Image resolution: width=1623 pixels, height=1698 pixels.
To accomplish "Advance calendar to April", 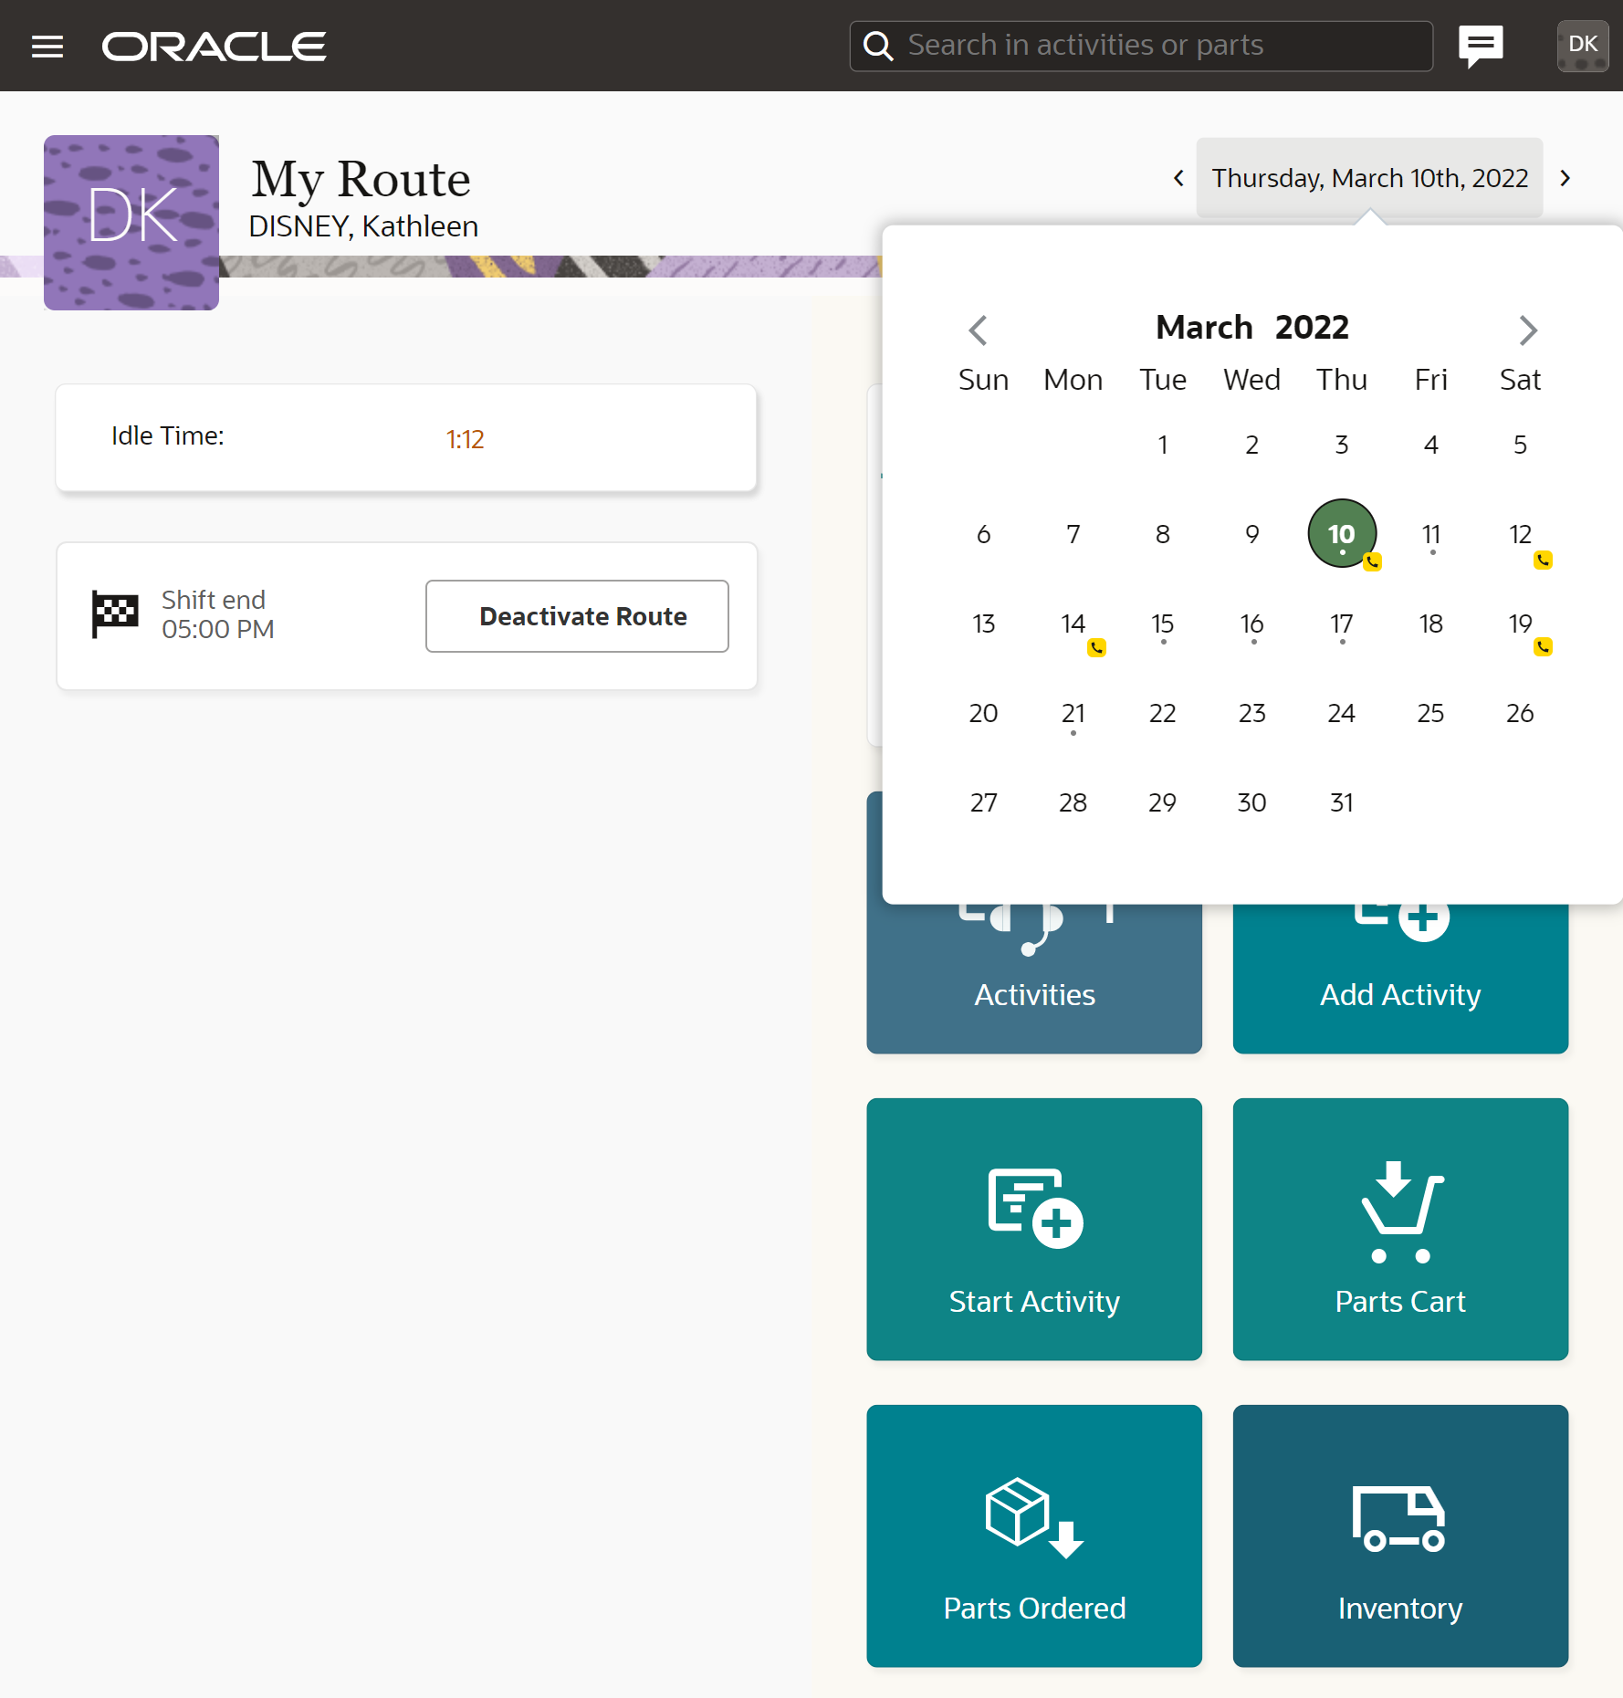I will (1527, 330).
